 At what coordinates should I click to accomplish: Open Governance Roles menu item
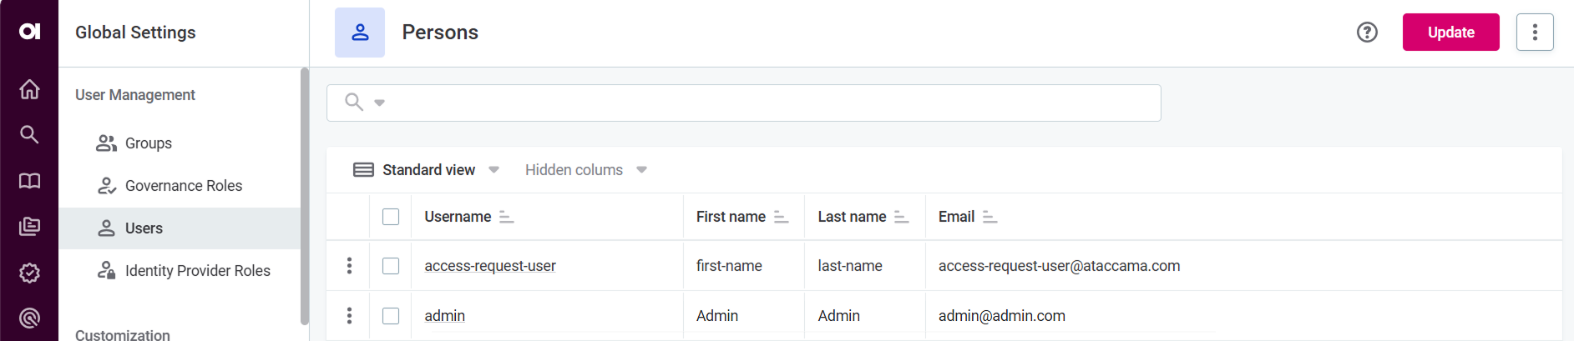tap(183, 186)
